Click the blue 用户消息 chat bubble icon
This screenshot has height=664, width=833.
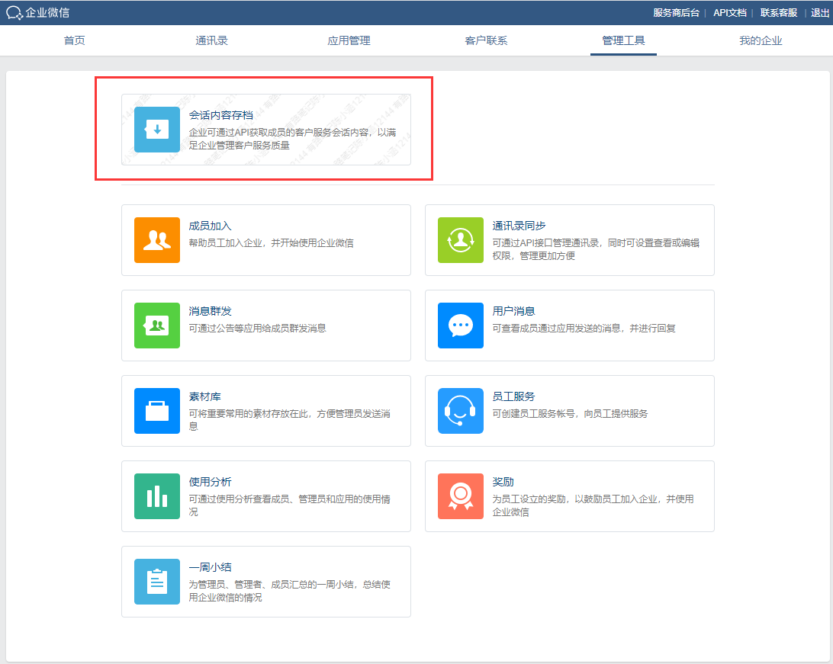tap(461, 326)
